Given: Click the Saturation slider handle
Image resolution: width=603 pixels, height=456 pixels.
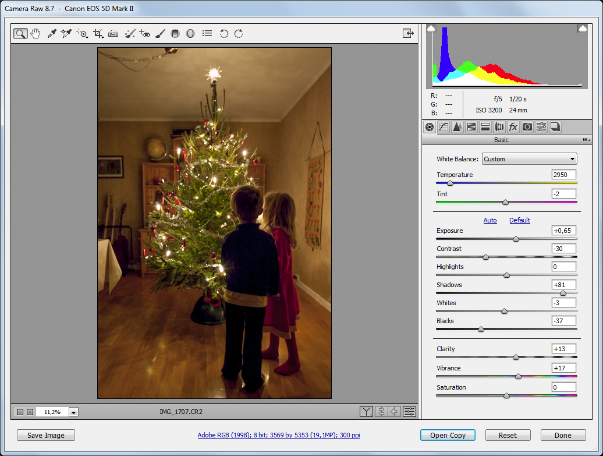Looking at the screenshot, I should 506,395.
